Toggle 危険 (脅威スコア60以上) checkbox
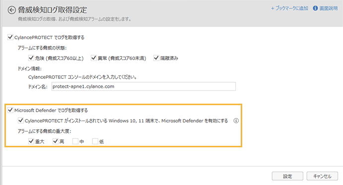 pos(31,58)
